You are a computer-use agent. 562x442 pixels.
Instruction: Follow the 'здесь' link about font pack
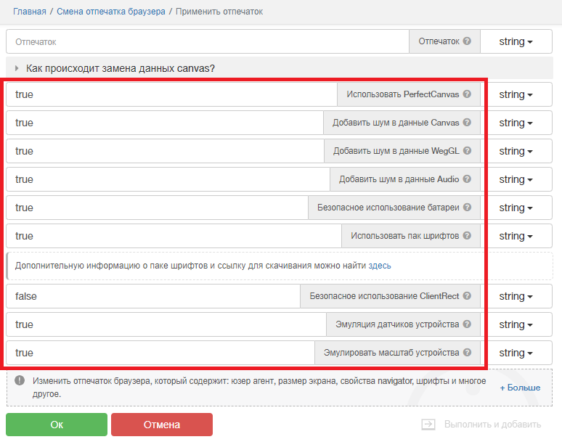379,266
